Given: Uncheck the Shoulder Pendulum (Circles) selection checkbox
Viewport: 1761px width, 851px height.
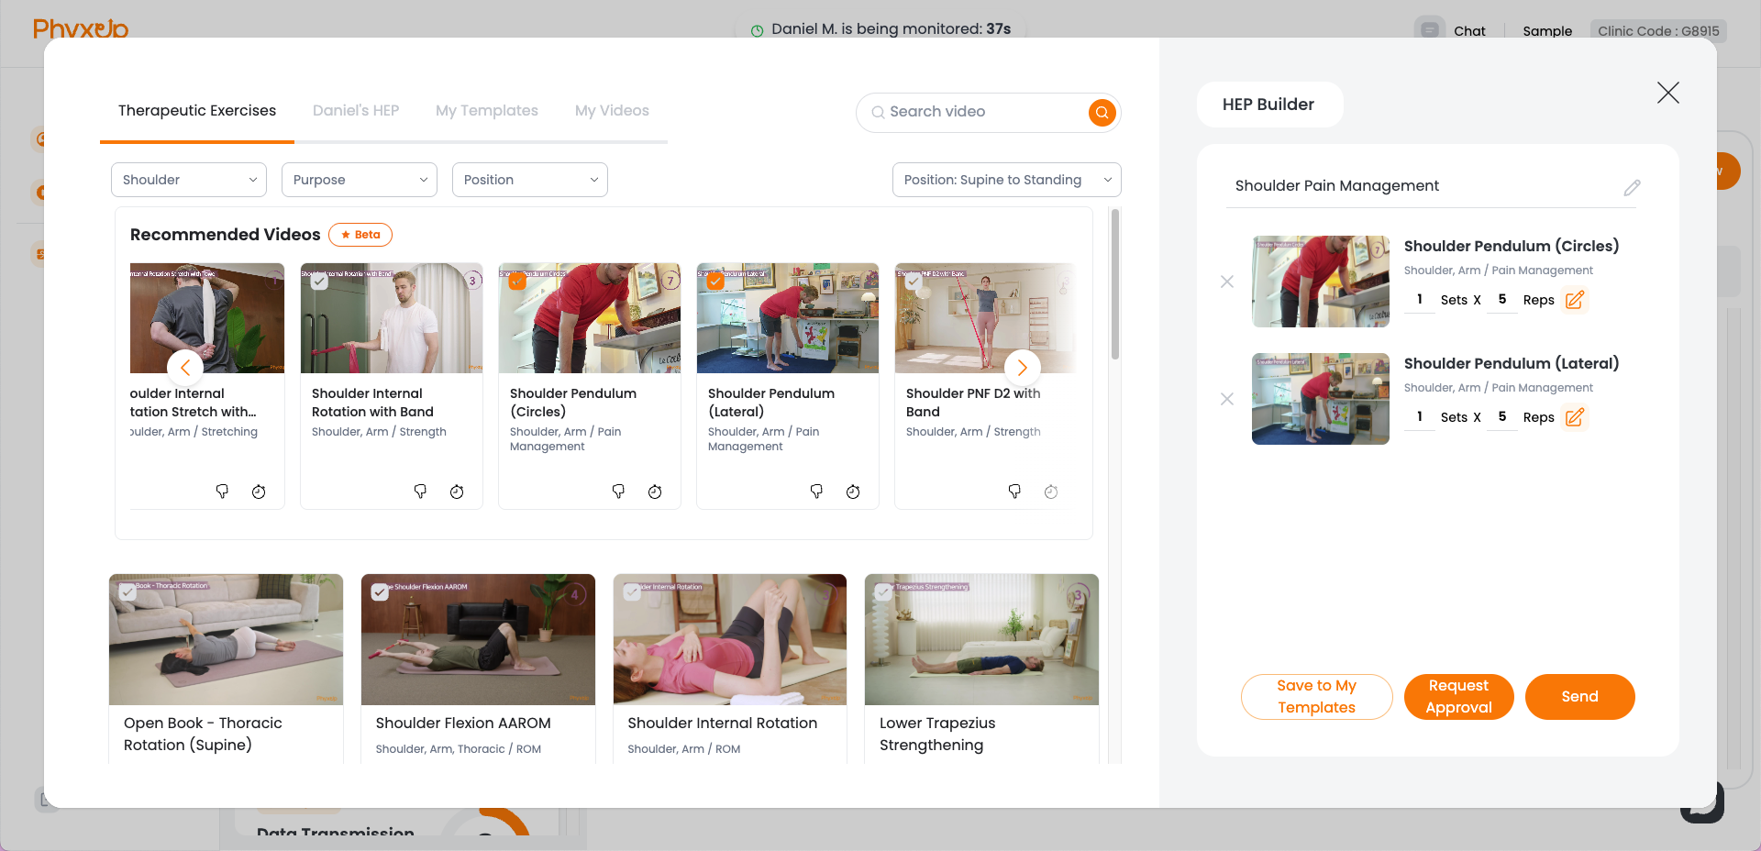Looking at the screenshot, I should [515, 282].
